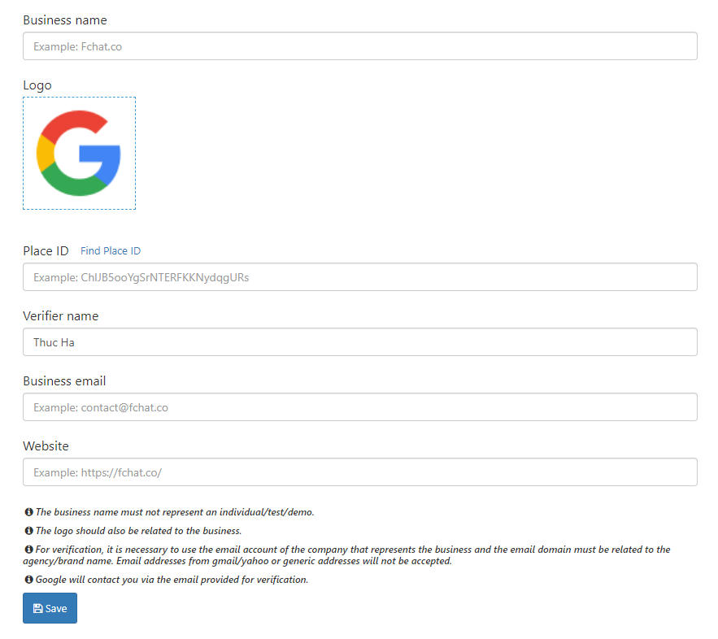The height and width of the screenshot is (639, 718).
Task: Click the gmail/yahoo addresses not accepted note
Action: click(284, 561)
